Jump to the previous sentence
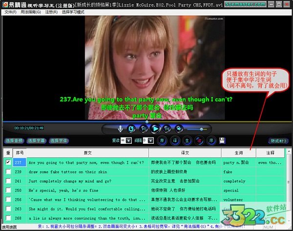The height and width of the screenshot is (231, 293). tap(144, 129)
